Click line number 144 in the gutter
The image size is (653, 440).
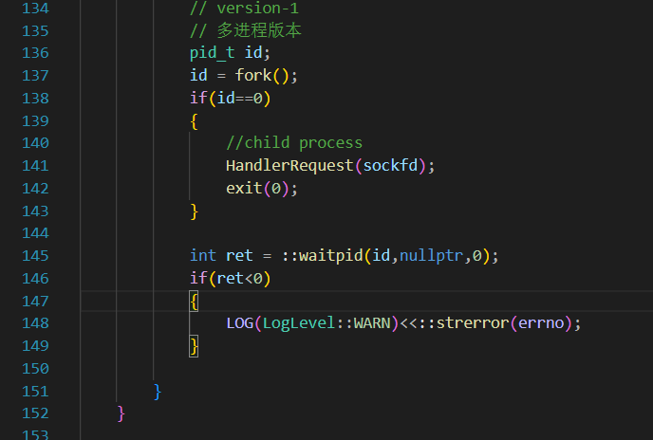click(35, 233)
